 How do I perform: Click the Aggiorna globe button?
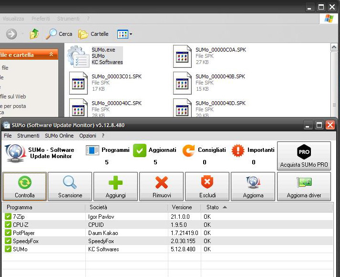click(253, 186)
